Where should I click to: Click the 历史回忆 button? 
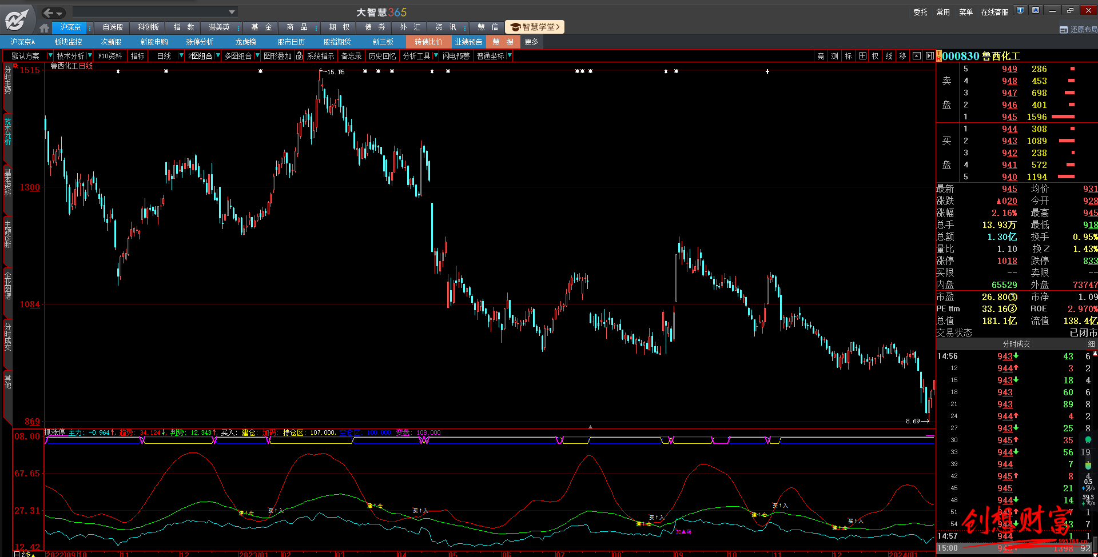382,56
